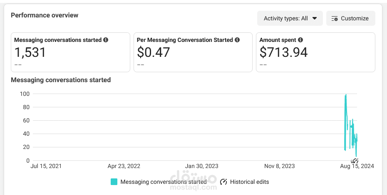The image size is (387, 195).
Task: Click the 1,531 conversations value
Action: 30,52
